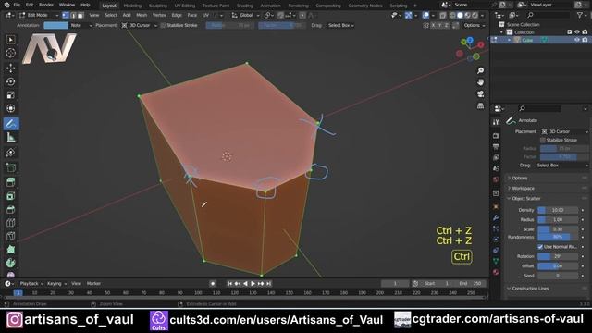Hide the Cube in outliner viewport

pos(576,40)
